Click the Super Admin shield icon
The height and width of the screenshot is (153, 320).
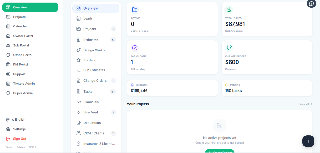pyautogui.click(x=8, y=93)
